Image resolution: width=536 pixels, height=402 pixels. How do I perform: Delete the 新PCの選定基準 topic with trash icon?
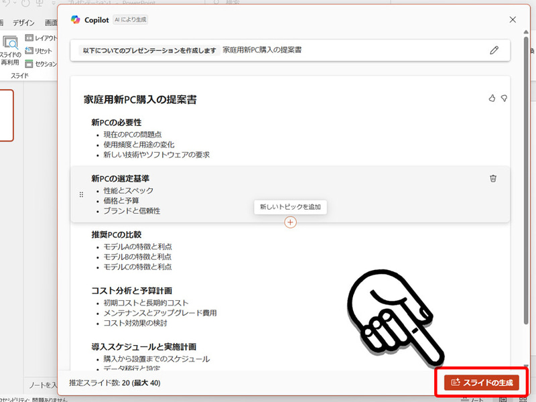(x=493, y=178)
